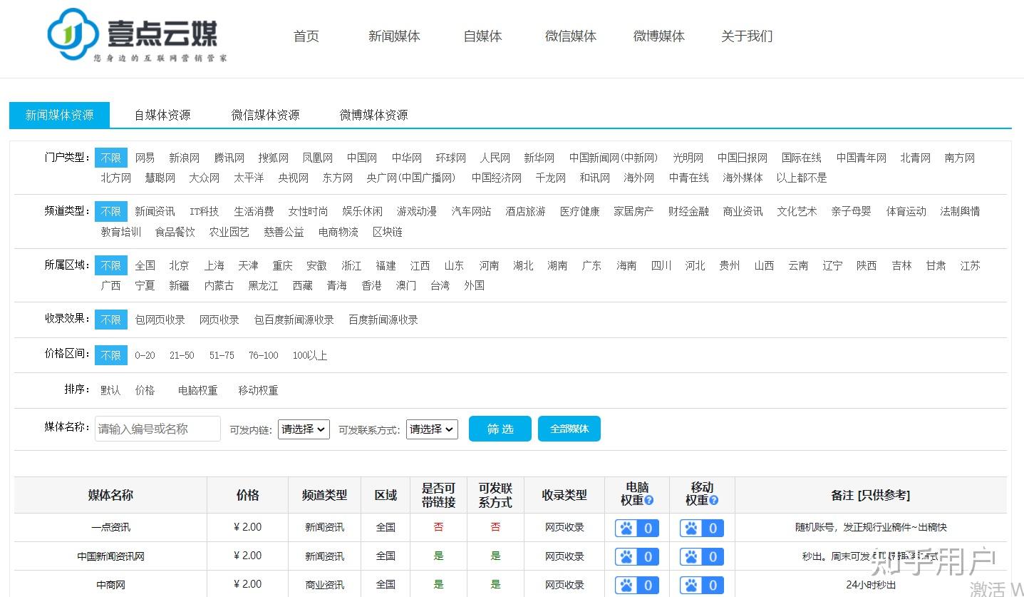Viewport: 1024px width, 597px height.
Task: Sort results by 价格
Action: (145, 390)
